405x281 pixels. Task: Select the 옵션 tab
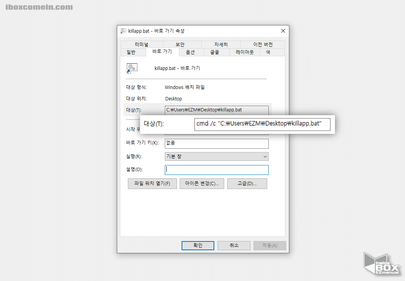tap(191, 52)
